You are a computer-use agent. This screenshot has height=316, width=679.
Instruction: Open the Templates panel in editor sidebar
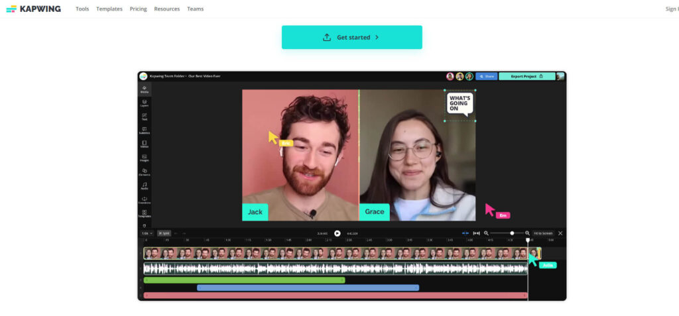144,214
